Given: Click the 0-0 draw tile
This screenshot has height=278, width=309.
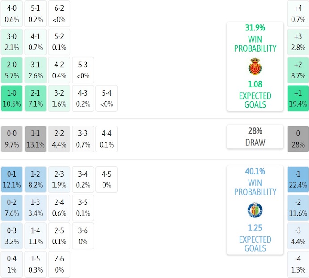Looking at the screenshot, I should pos(12,139).
